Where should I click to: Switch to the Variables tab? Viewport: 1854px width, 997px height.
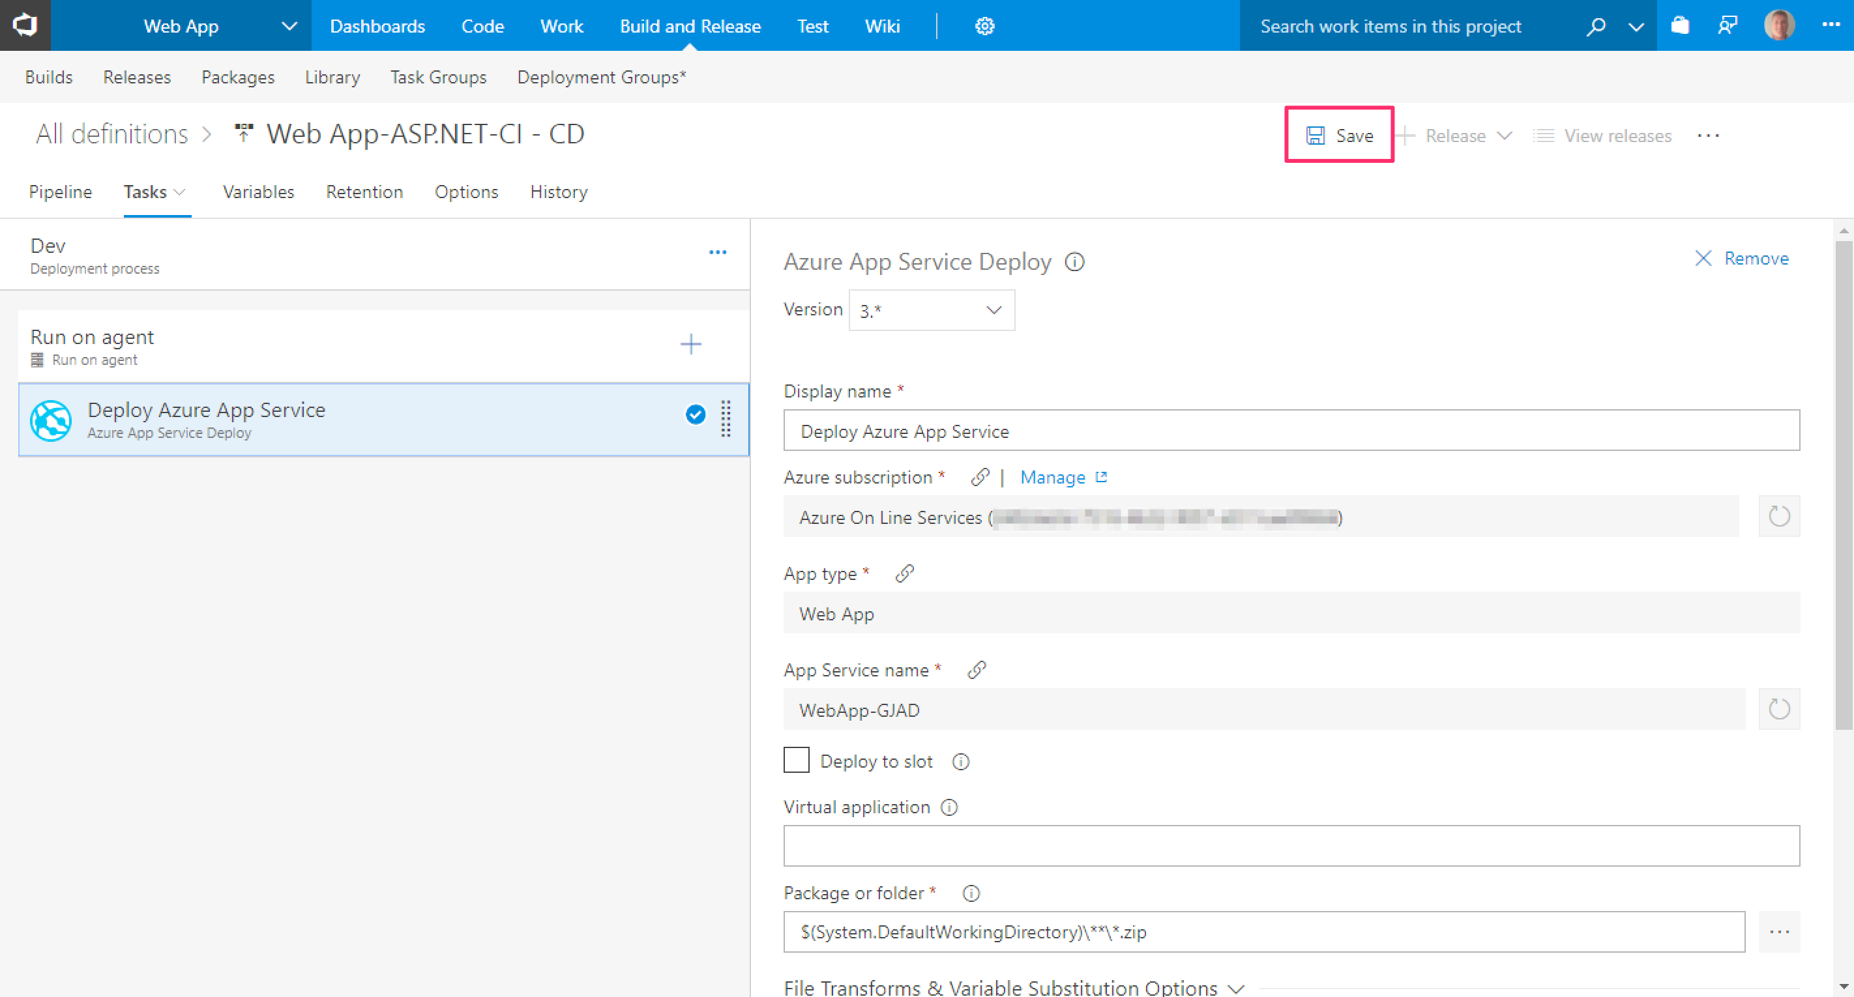coord(257,192)
